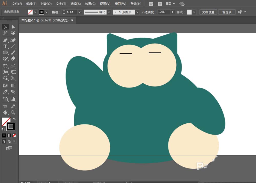
Task: Click the 首选项 button
Action: [x=227, y=12]
